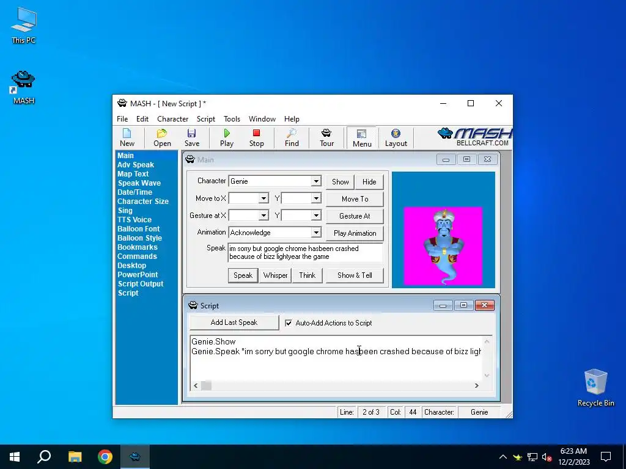Expand the Gesture at X dropdown
This screenshot has height=469, width=626.
pyautogui.click(x=263, y=216)
